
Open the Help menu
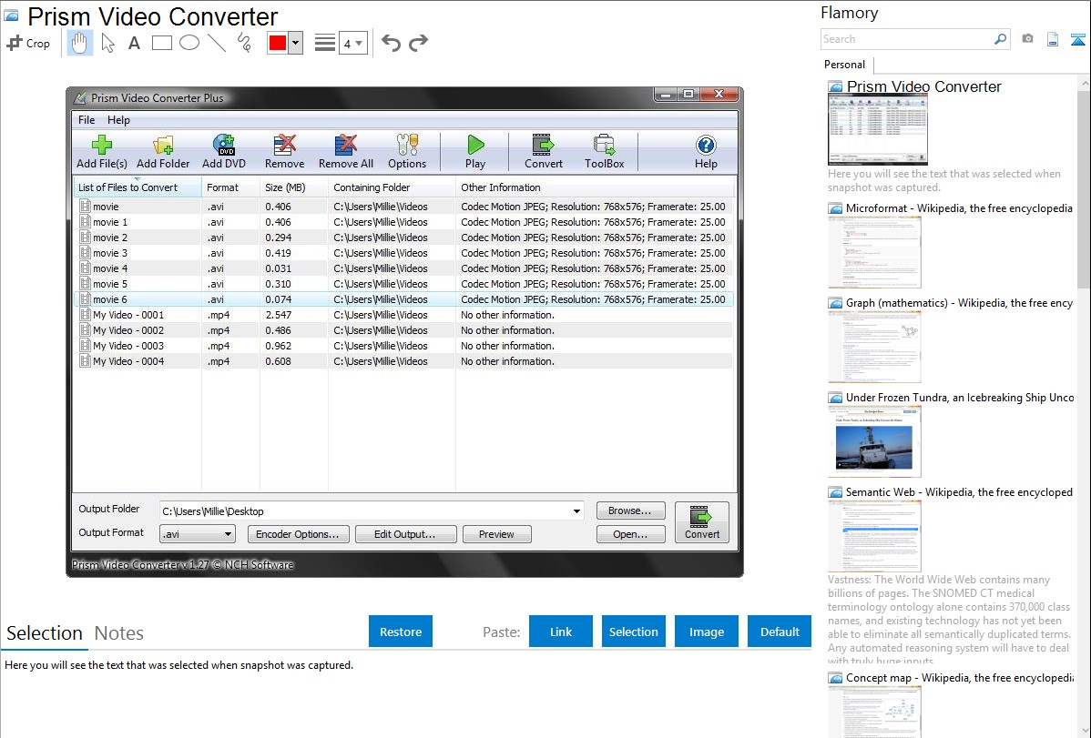[x=118, y=119]
